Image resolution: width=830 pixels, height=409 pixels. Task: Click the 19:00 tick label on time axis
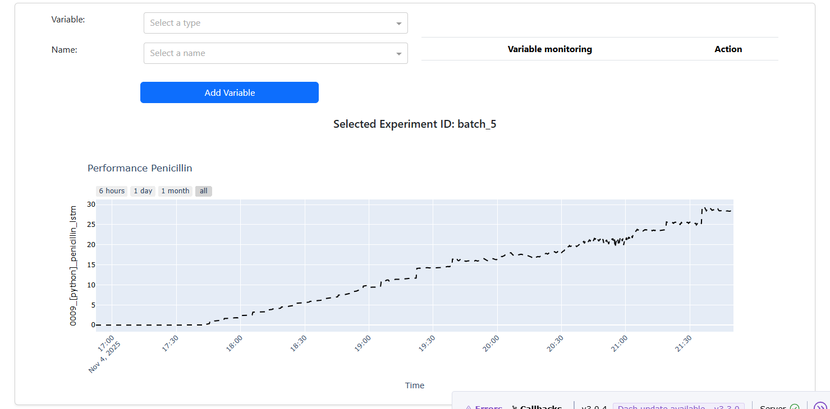point(363,343)
